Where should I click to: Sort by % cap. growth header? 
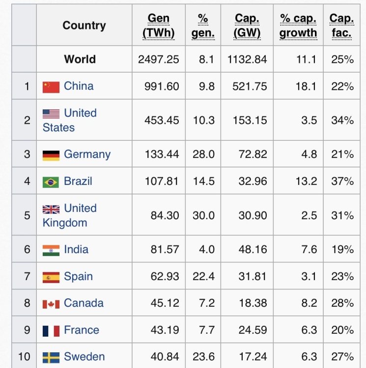click(x=298, y=26)
